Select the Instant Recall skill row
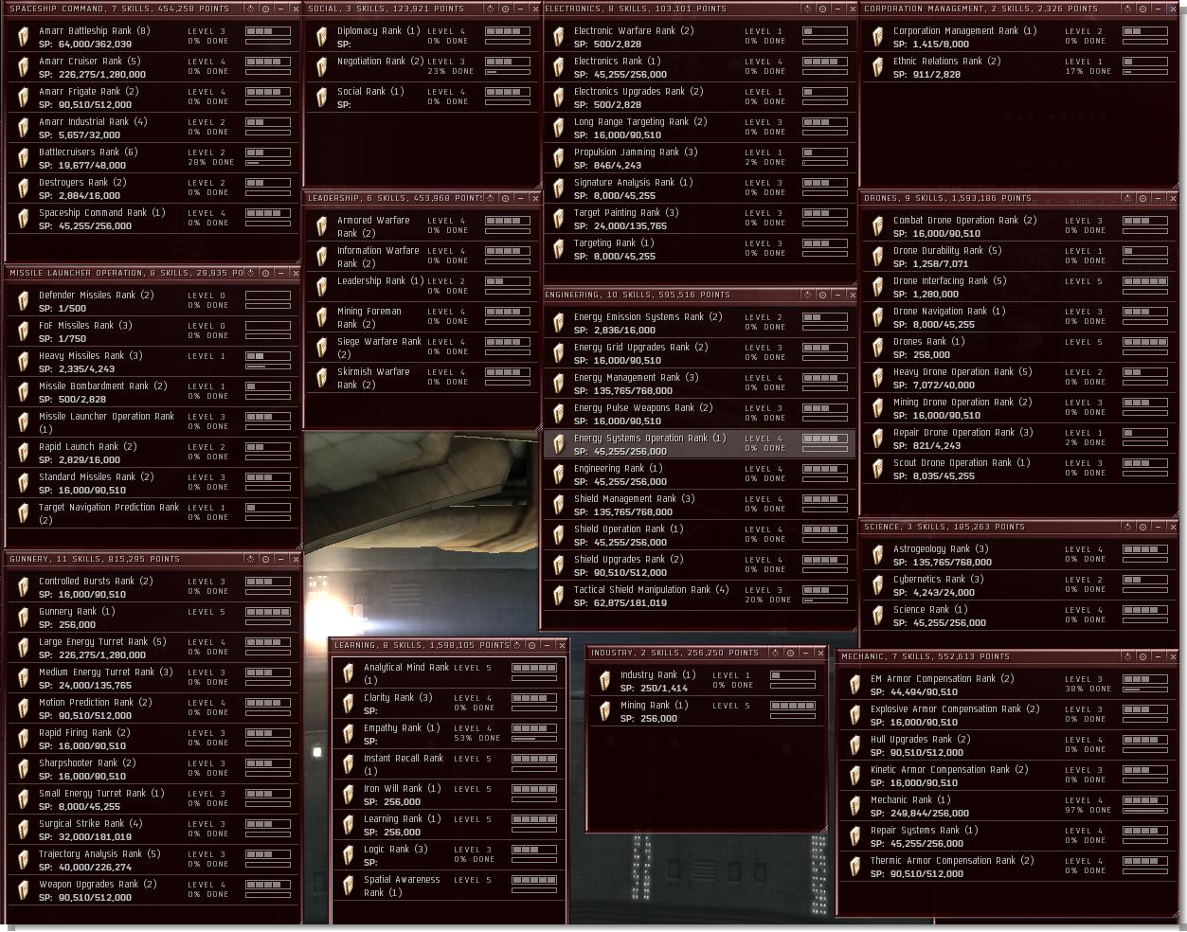This screenshot has width=1187, height=932. (x=448, y=764)
